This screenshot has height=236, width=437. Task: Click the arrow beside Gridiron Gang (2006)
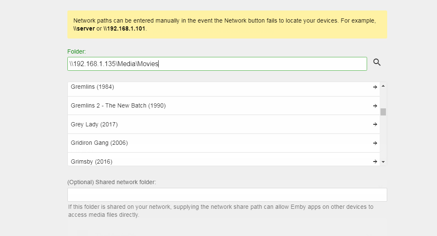pos(375,143)
